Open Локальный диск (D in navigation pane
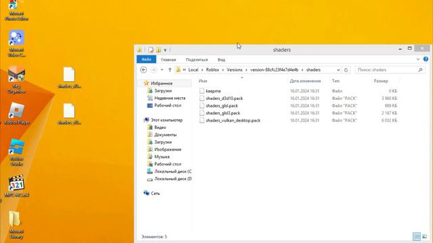433x243 pixels. coord(173,179)
